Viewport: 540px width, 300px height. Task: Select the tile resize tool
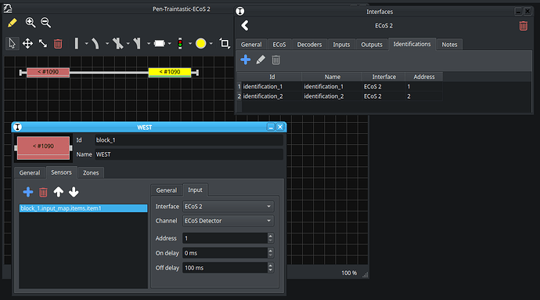point(43,43)
